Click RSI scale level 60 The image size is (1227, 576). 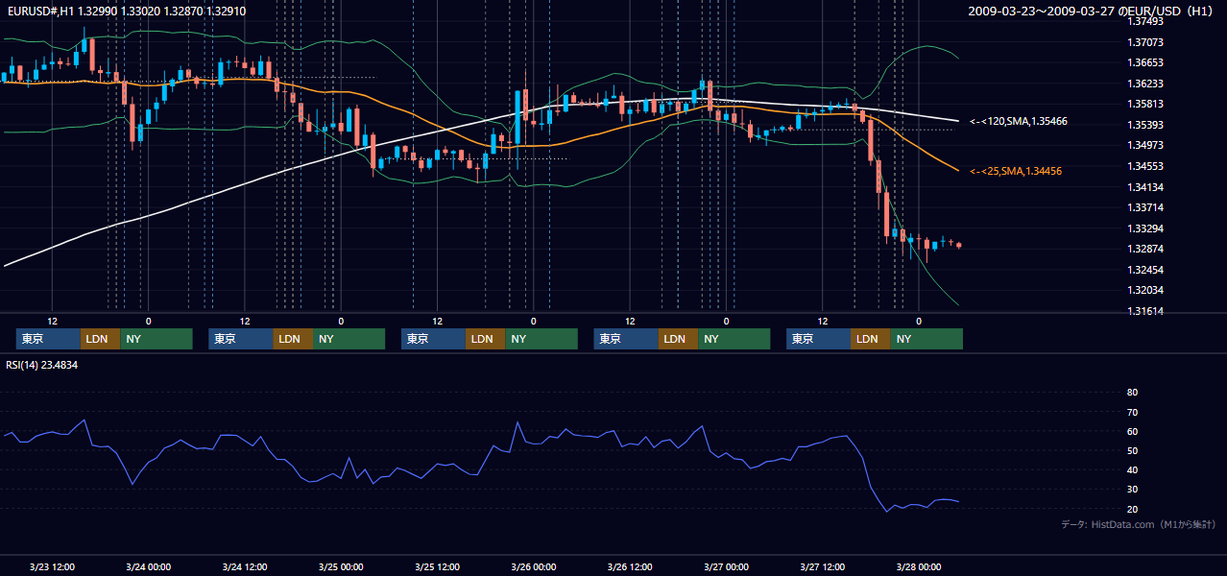coord(1132,431)
